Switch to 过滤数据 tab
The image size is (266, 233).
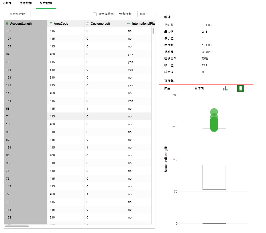pos(26,3)
